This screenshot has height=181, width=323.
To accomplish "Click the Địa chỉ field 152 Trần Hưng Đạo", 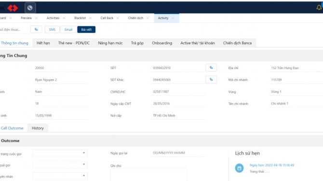I will pyautogui.click(x=296, y=68).
